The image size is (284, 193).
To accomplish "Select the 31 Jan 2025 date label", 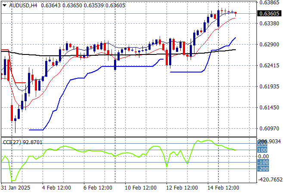I will click(15, 188).
